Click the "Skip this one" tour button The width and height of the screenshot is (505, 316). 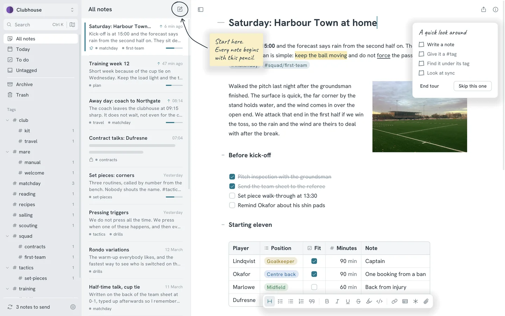(472, 86)
